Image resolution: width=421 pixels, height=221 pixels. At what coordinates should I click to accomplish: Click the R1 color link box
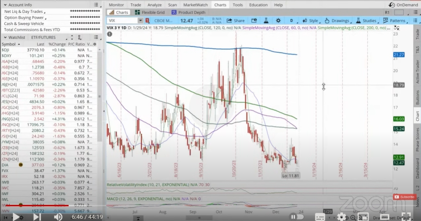click(x=399, y=13)
